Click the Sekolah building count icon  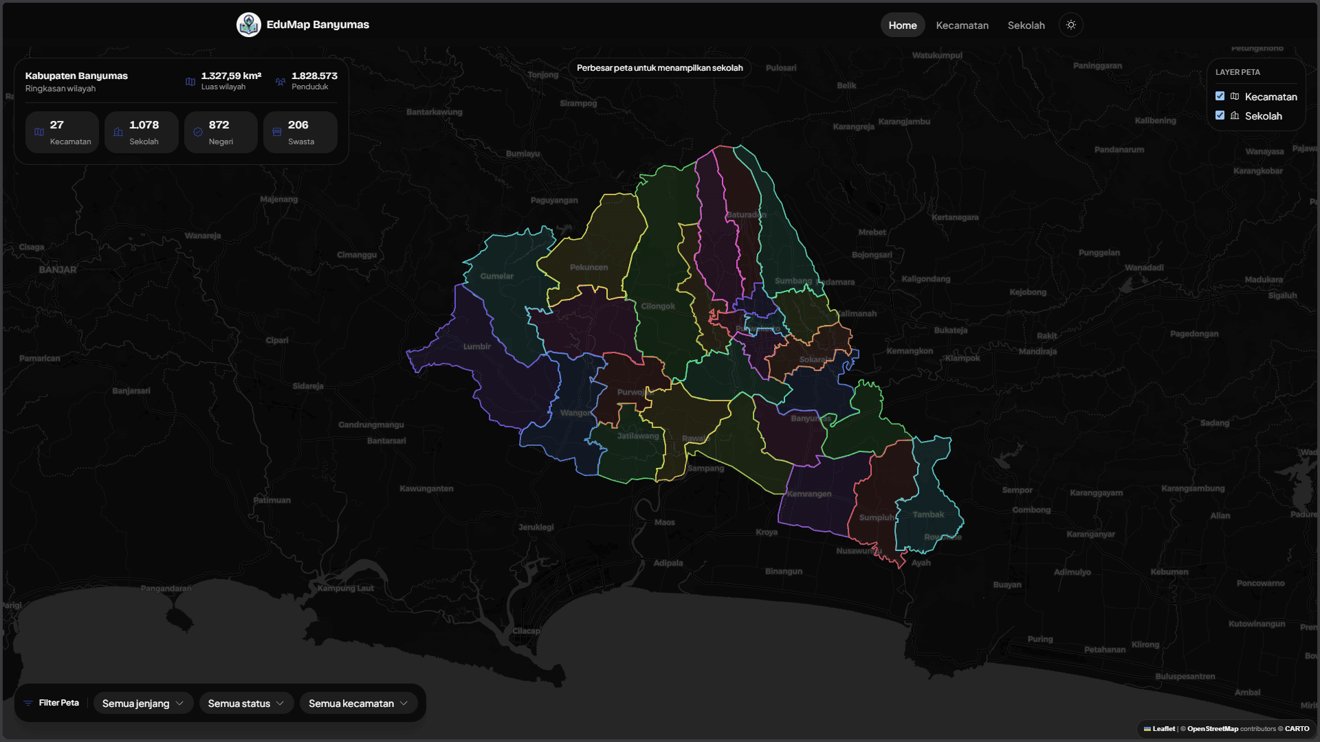tap(118, 132)
